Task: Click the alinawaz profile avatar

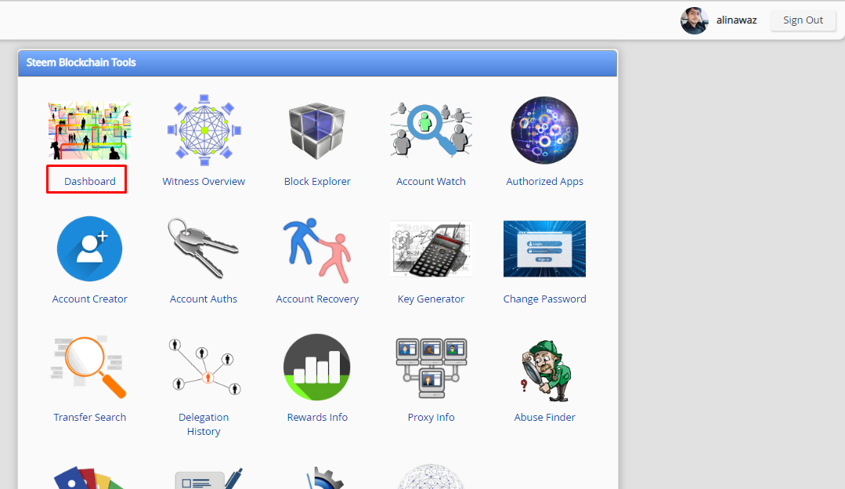Action: point(694,20)
